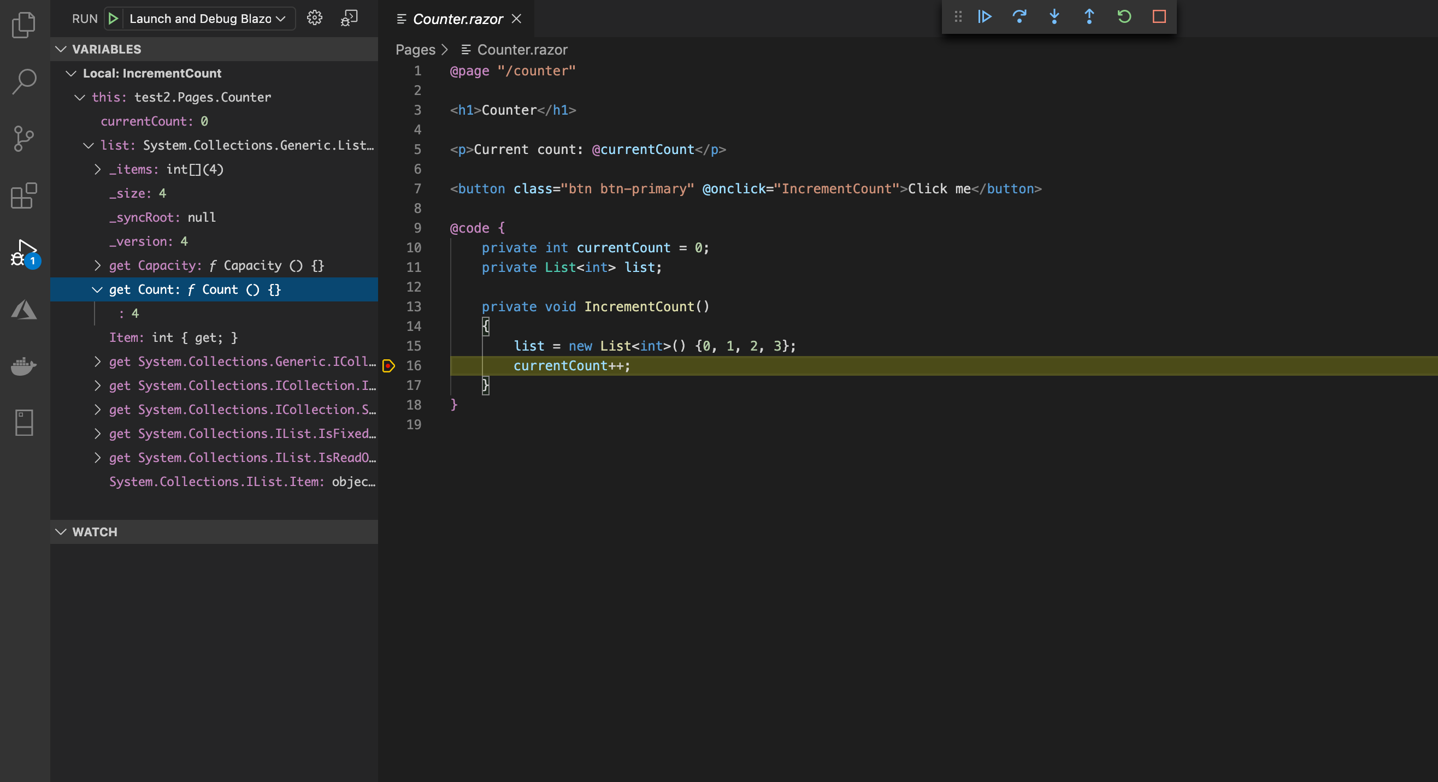Select the _syncRoot: null variable

click(x=214, y=217)
